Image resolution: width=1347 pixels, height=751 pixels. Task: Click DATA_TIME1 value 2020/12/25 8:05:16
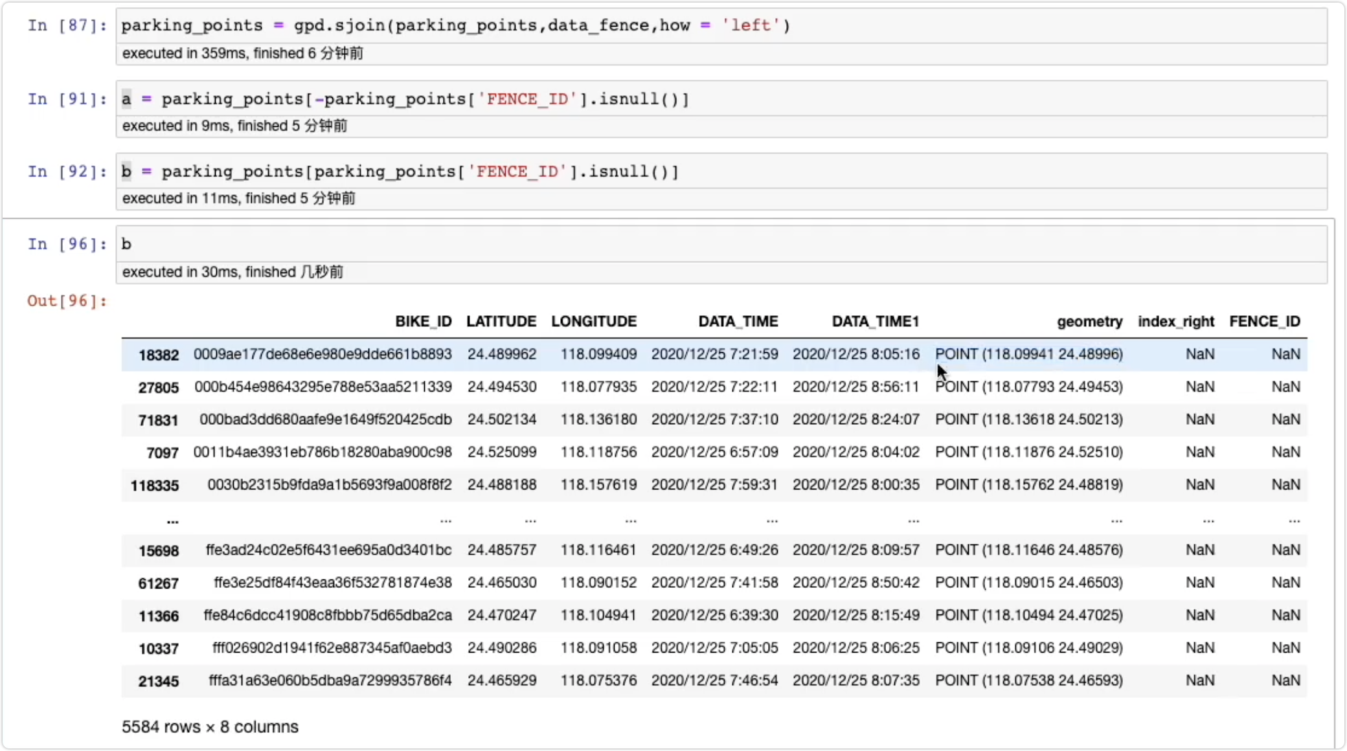pyautogui.click(x=856, y=354)
